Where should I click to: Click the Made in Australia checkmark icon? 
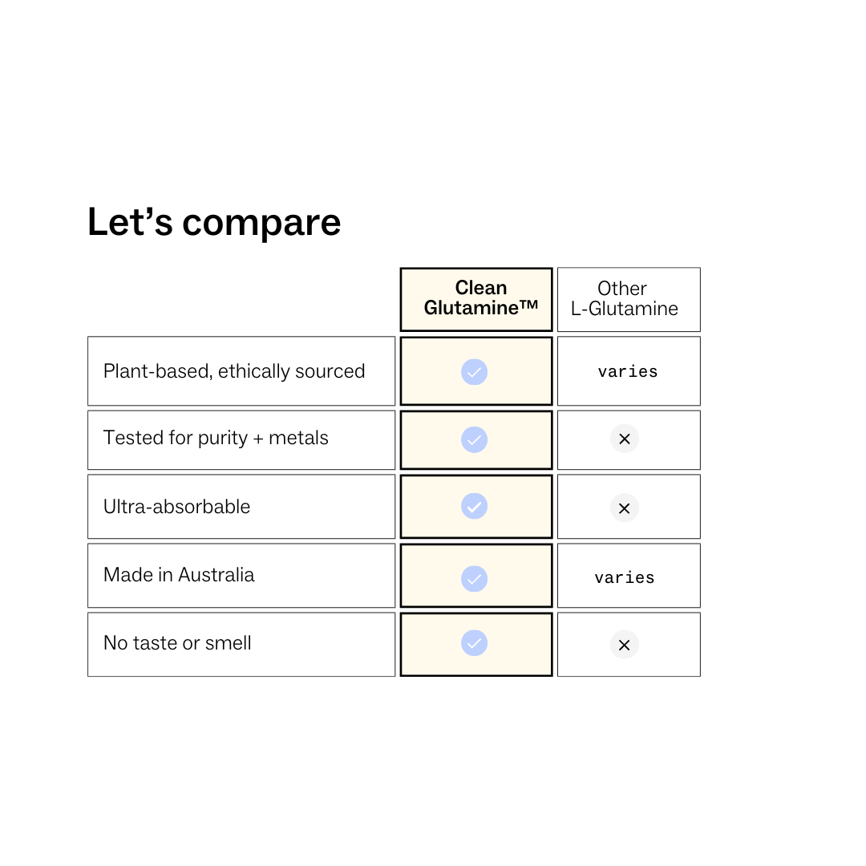click(474, 579)
